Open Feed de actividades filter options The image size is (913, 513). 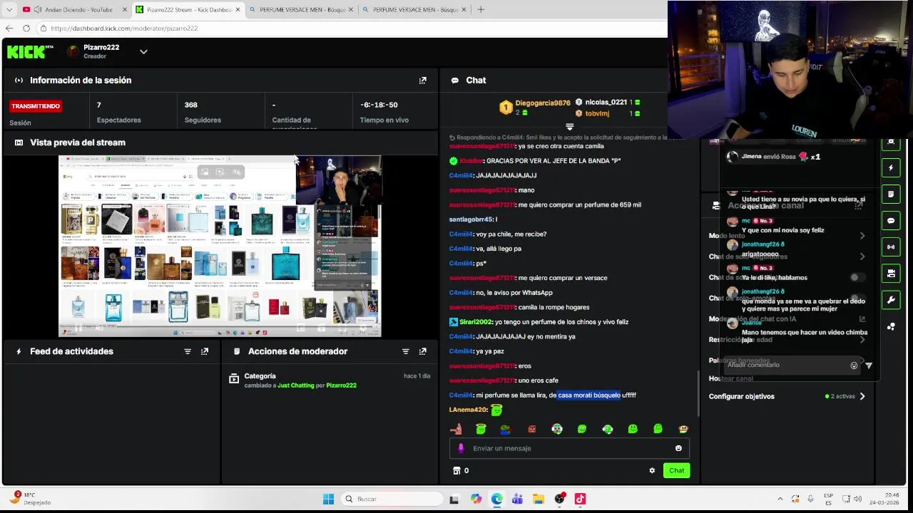[188, 351]
